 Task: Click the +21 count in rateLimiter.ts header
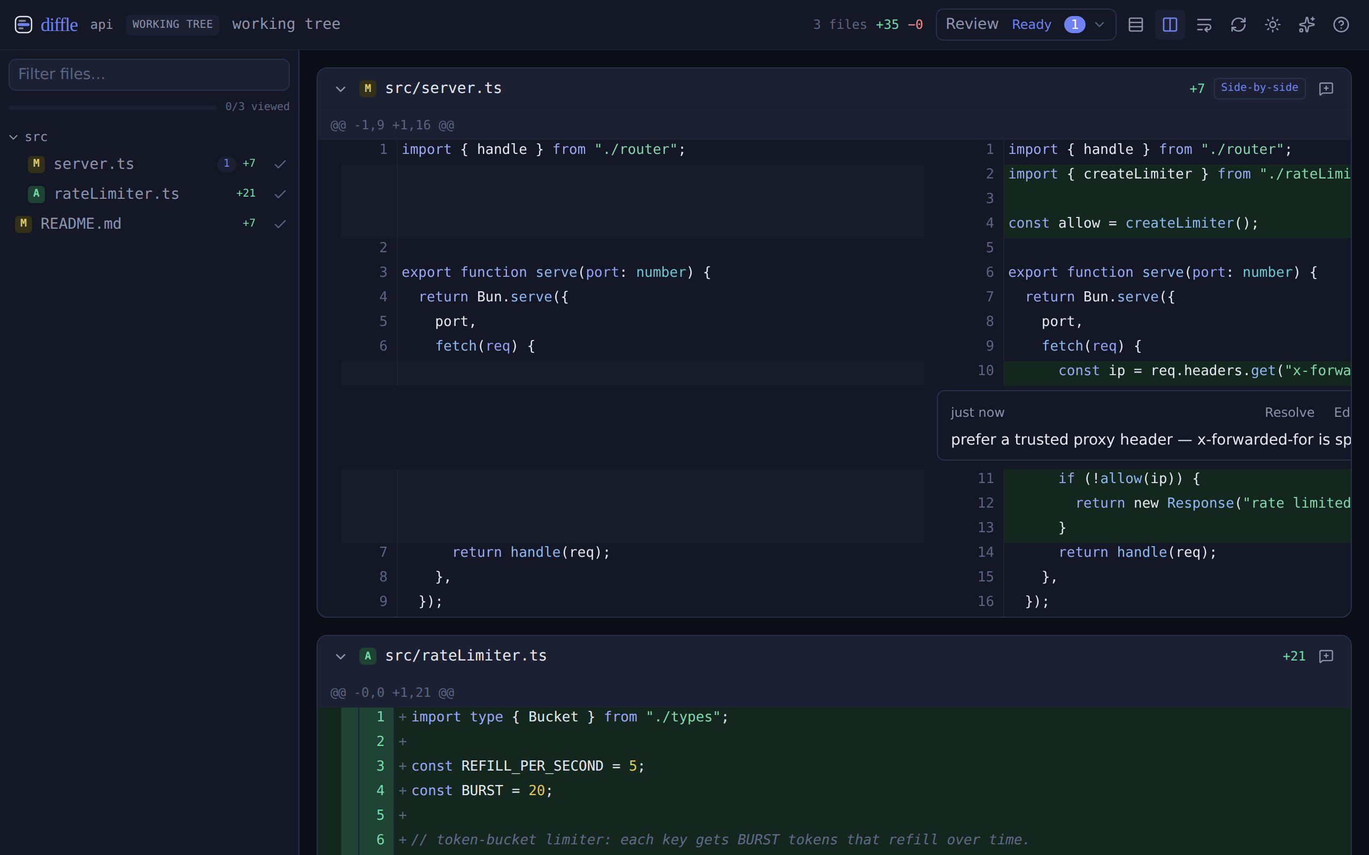1294,656
